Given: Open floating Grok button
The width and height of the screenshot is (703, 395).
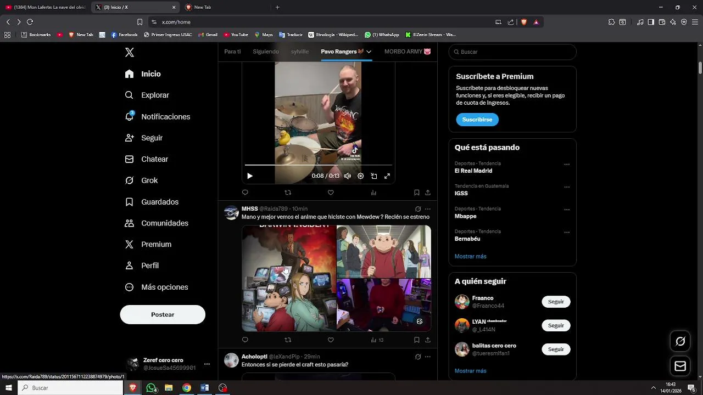Looking at the screenshot, I should pos(680,342).
